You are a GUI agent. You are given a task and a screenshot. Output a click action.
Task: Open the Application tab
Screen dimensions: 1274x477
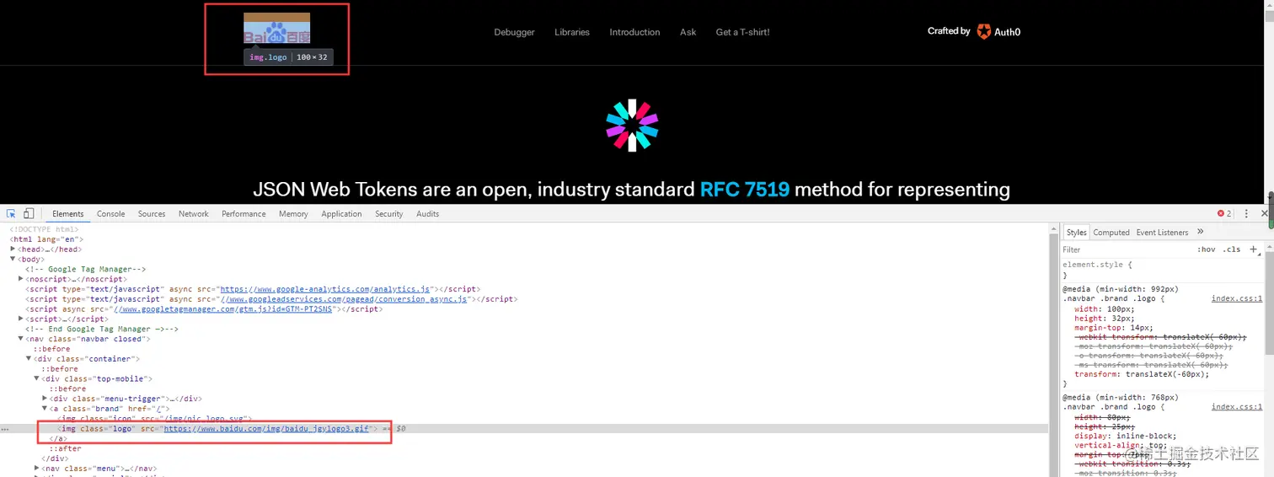click(x=341, y=214)
